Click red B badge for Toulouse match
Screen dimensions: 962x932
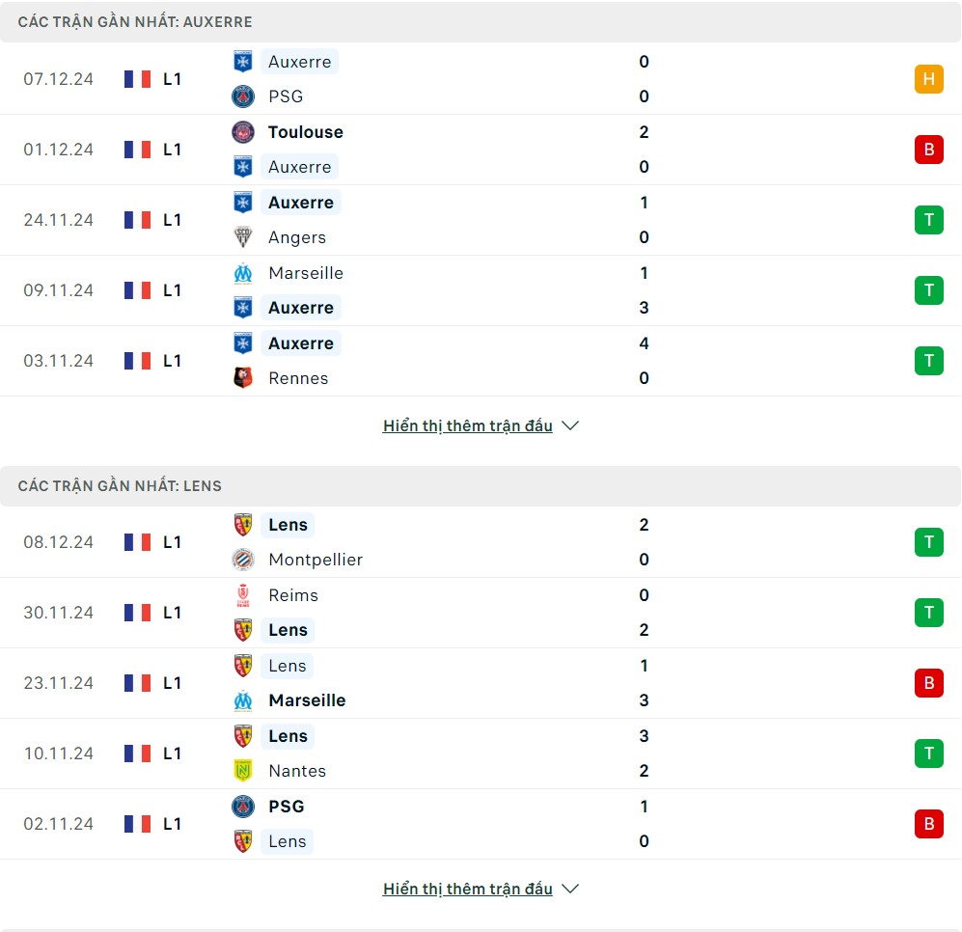pyautogui.click(x=928, y=150)
